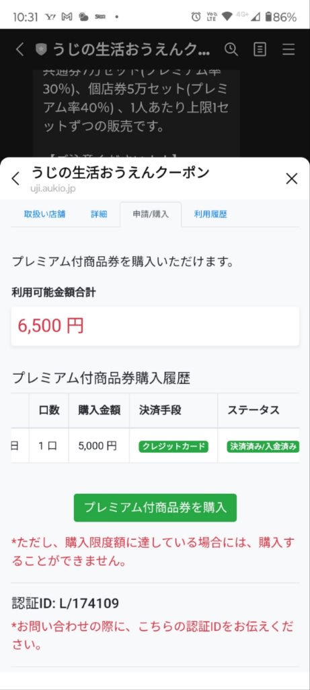Close the coupon panel with the X icon
Screen dimensions: 310x690
[x=292, y=178]
